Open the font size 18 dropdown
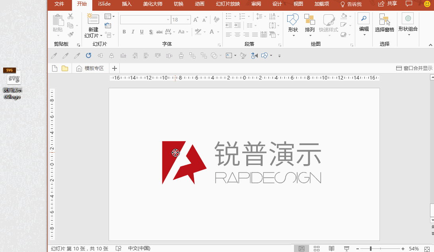Screen dimensions: 434x252 pos(188,19)
